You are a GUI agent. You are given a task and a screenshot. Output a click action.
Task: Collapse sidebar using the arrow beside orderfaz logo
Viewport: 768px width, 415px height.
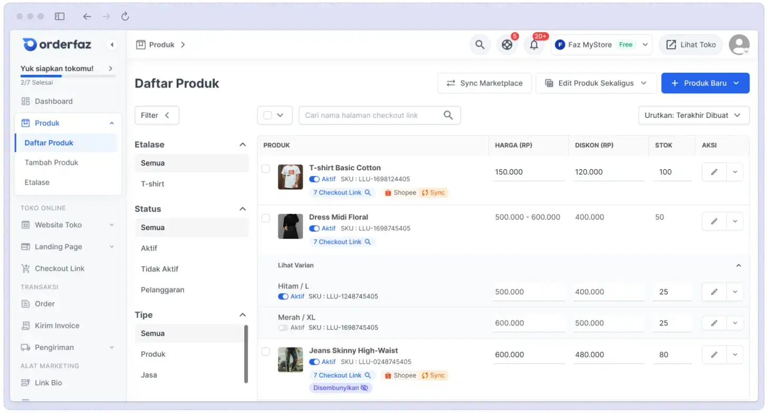pyautogui.click(x=112, y=45)
